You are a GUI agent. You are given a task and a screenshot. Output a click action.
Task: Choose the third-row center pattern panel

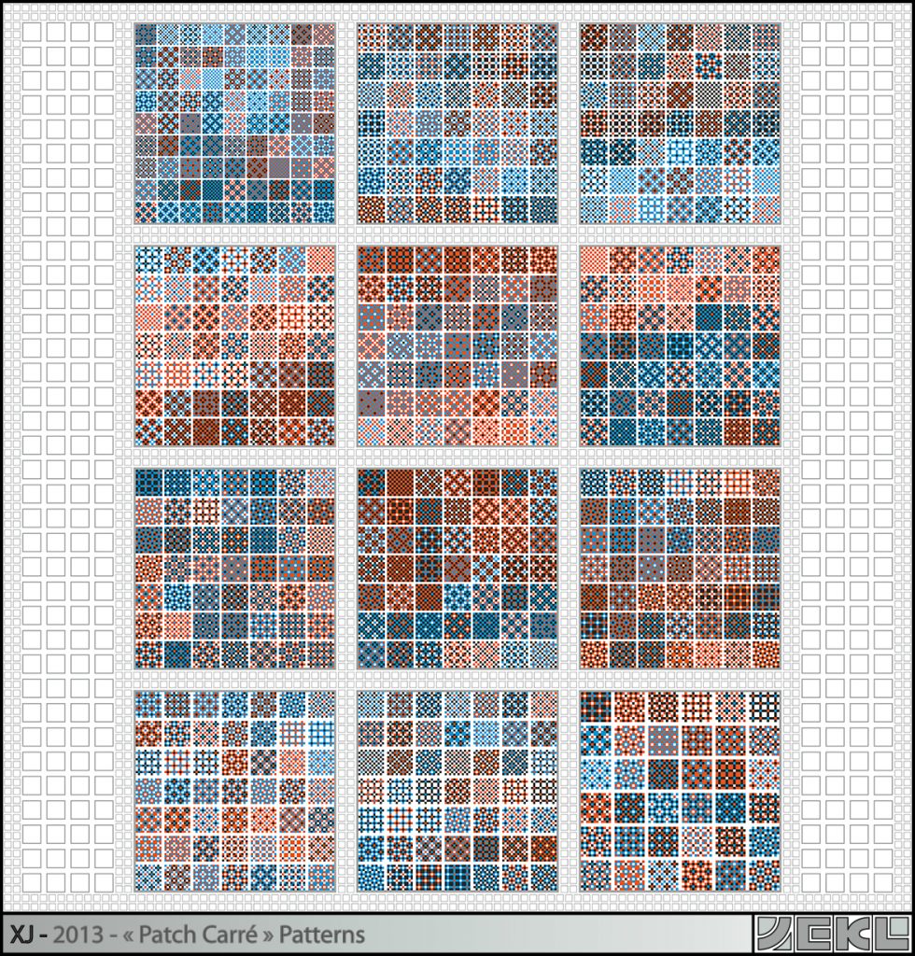(457, 568)
